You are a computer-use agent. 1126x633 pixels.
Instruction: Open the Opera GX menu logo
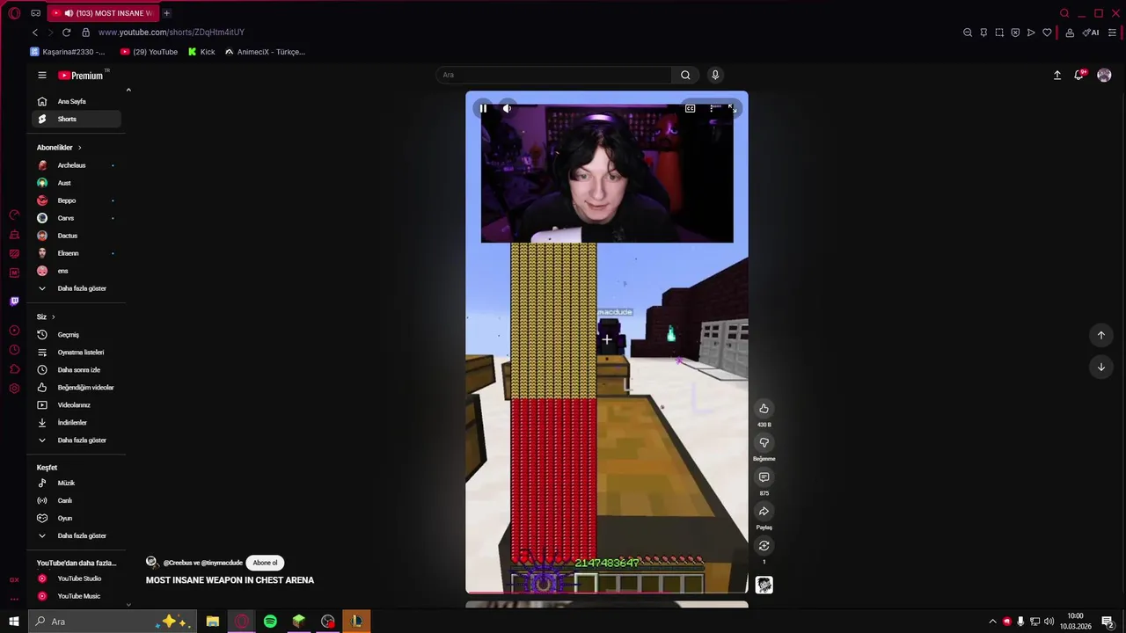click(14, 13)
